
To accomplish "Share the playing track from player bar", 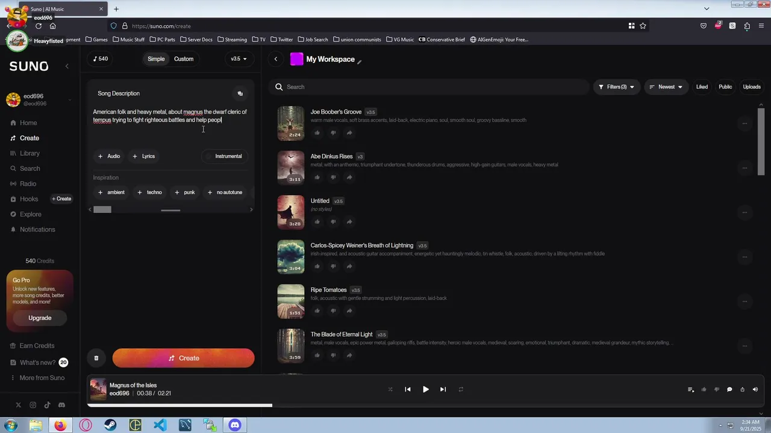I will pyautogui.click(x=742, y=390).
